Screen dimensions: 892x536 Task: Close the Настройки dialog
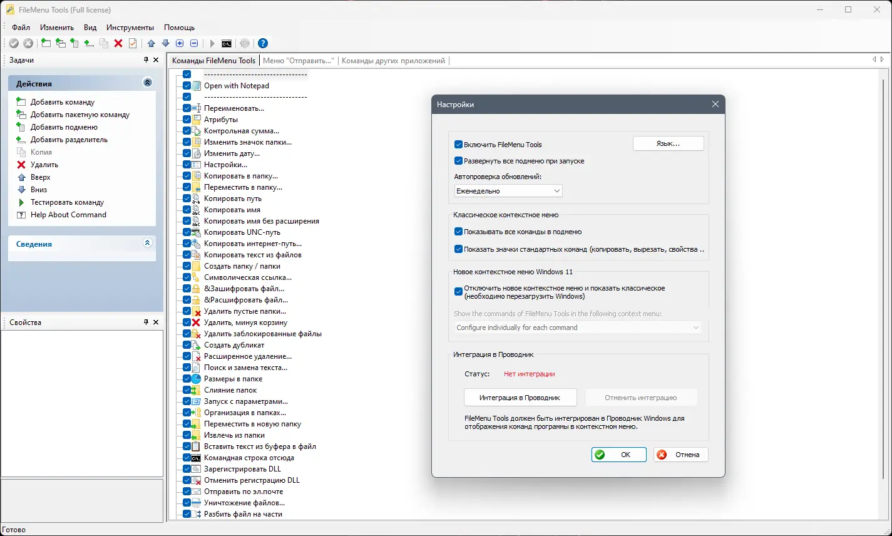(x=715, y=105)
